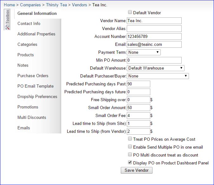The height and width of the screenshot is (185, 214).
Task: Show the Notes tab
Action: (23, 65)
